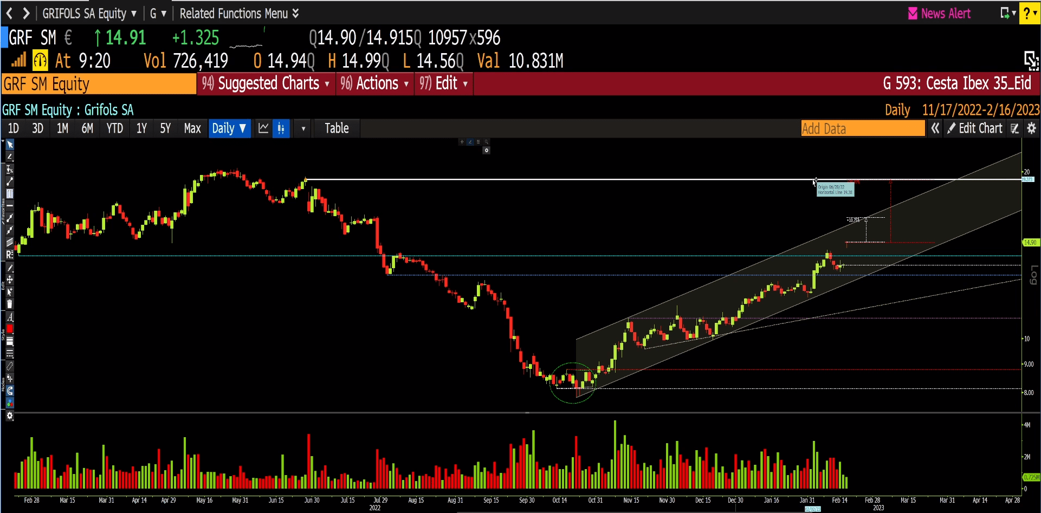Select the arrow pointer tool in the drawing toolbar
The width and height of the screenshot is (1041, 513).
(x=10, y=145)
